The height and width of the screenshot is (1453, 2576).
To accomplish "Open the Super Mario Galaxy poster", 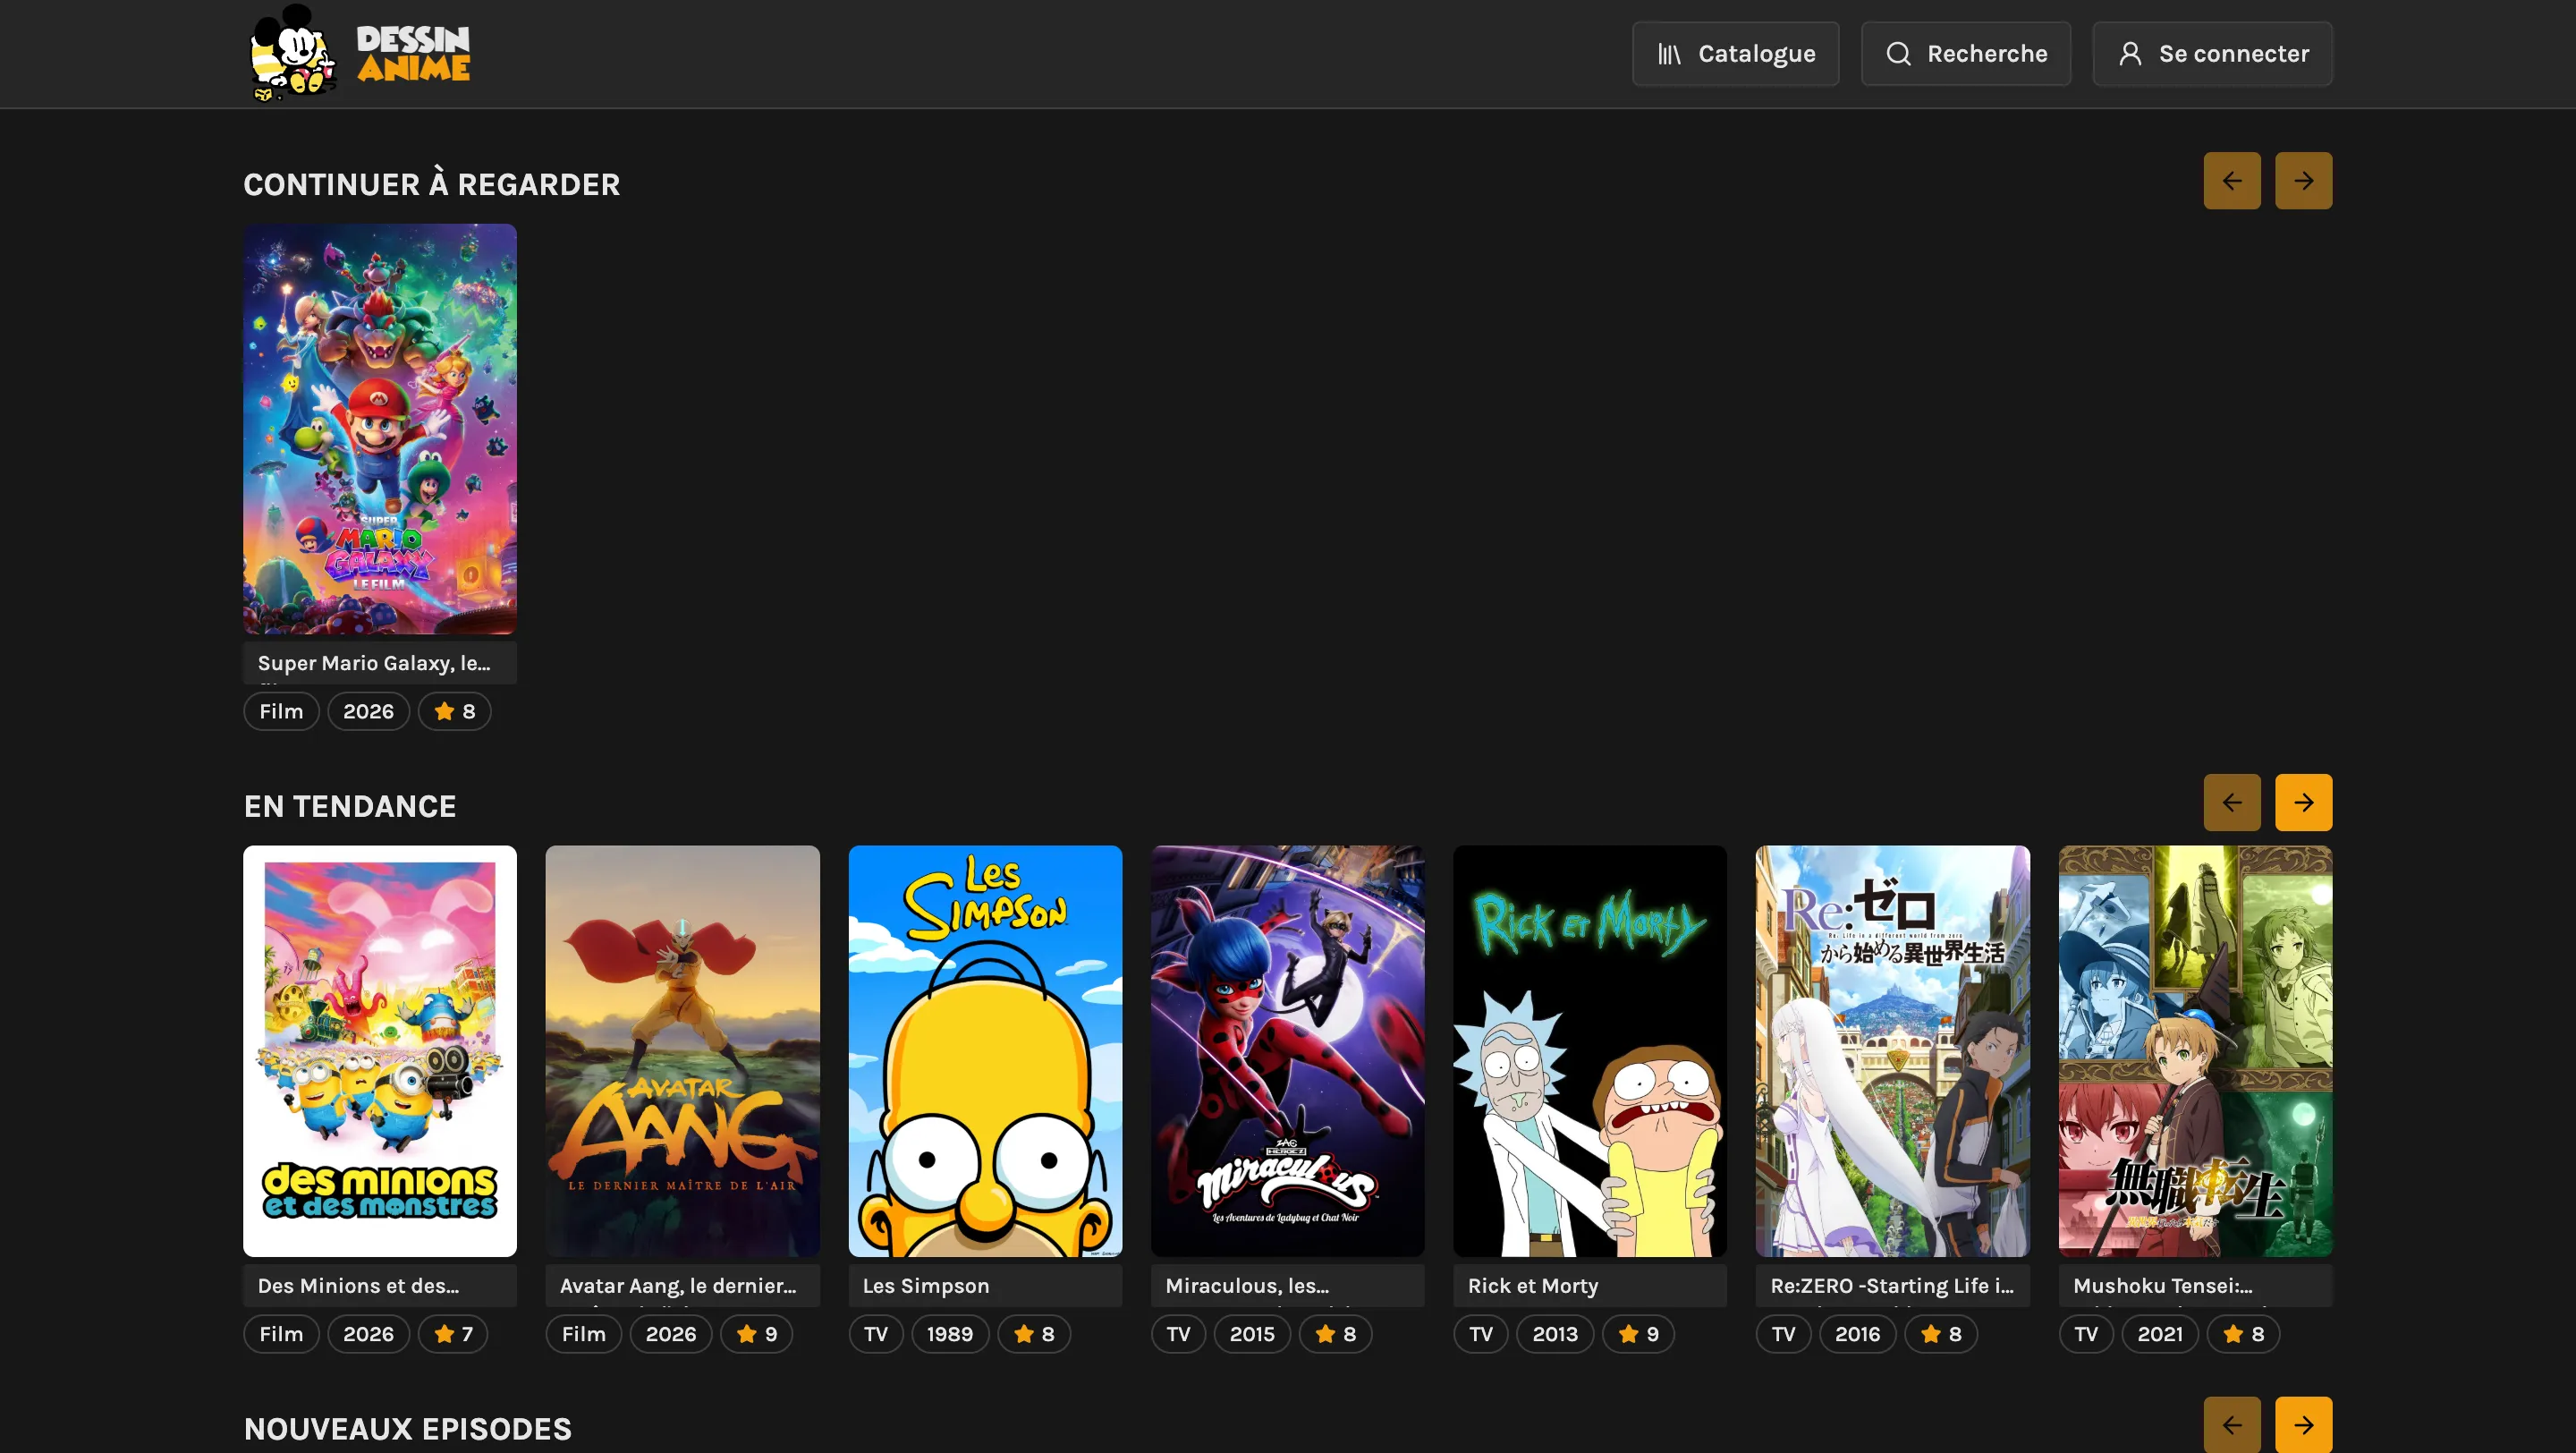I will [380, 429].
